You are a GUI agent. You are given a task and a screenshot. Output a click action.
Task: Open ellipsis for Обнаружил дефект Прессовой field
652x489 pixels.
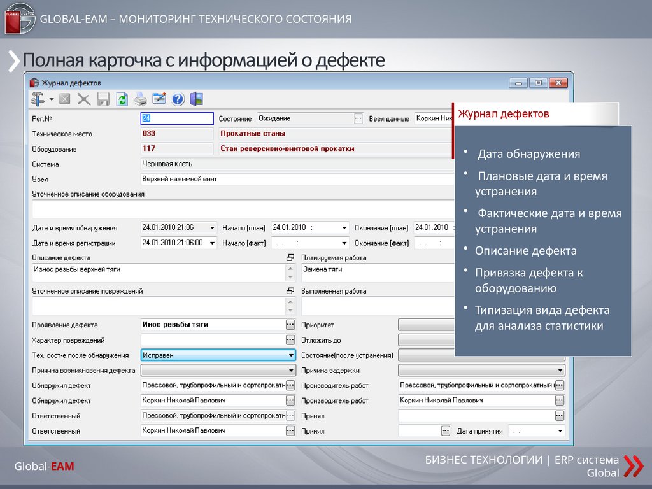point(290,385)
